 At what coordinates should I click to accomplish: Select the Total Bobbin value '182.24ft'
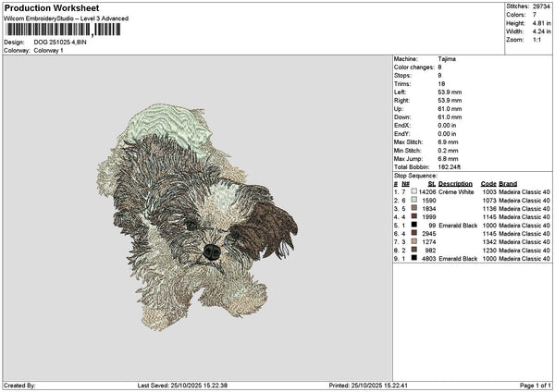(x=450, y=167)
